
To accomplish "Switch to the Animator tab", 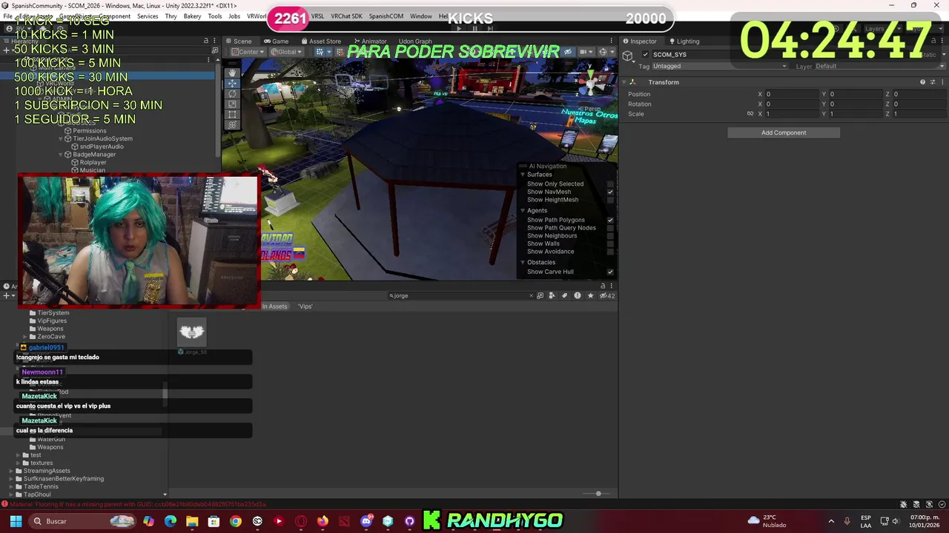I will tap(370, 41).
